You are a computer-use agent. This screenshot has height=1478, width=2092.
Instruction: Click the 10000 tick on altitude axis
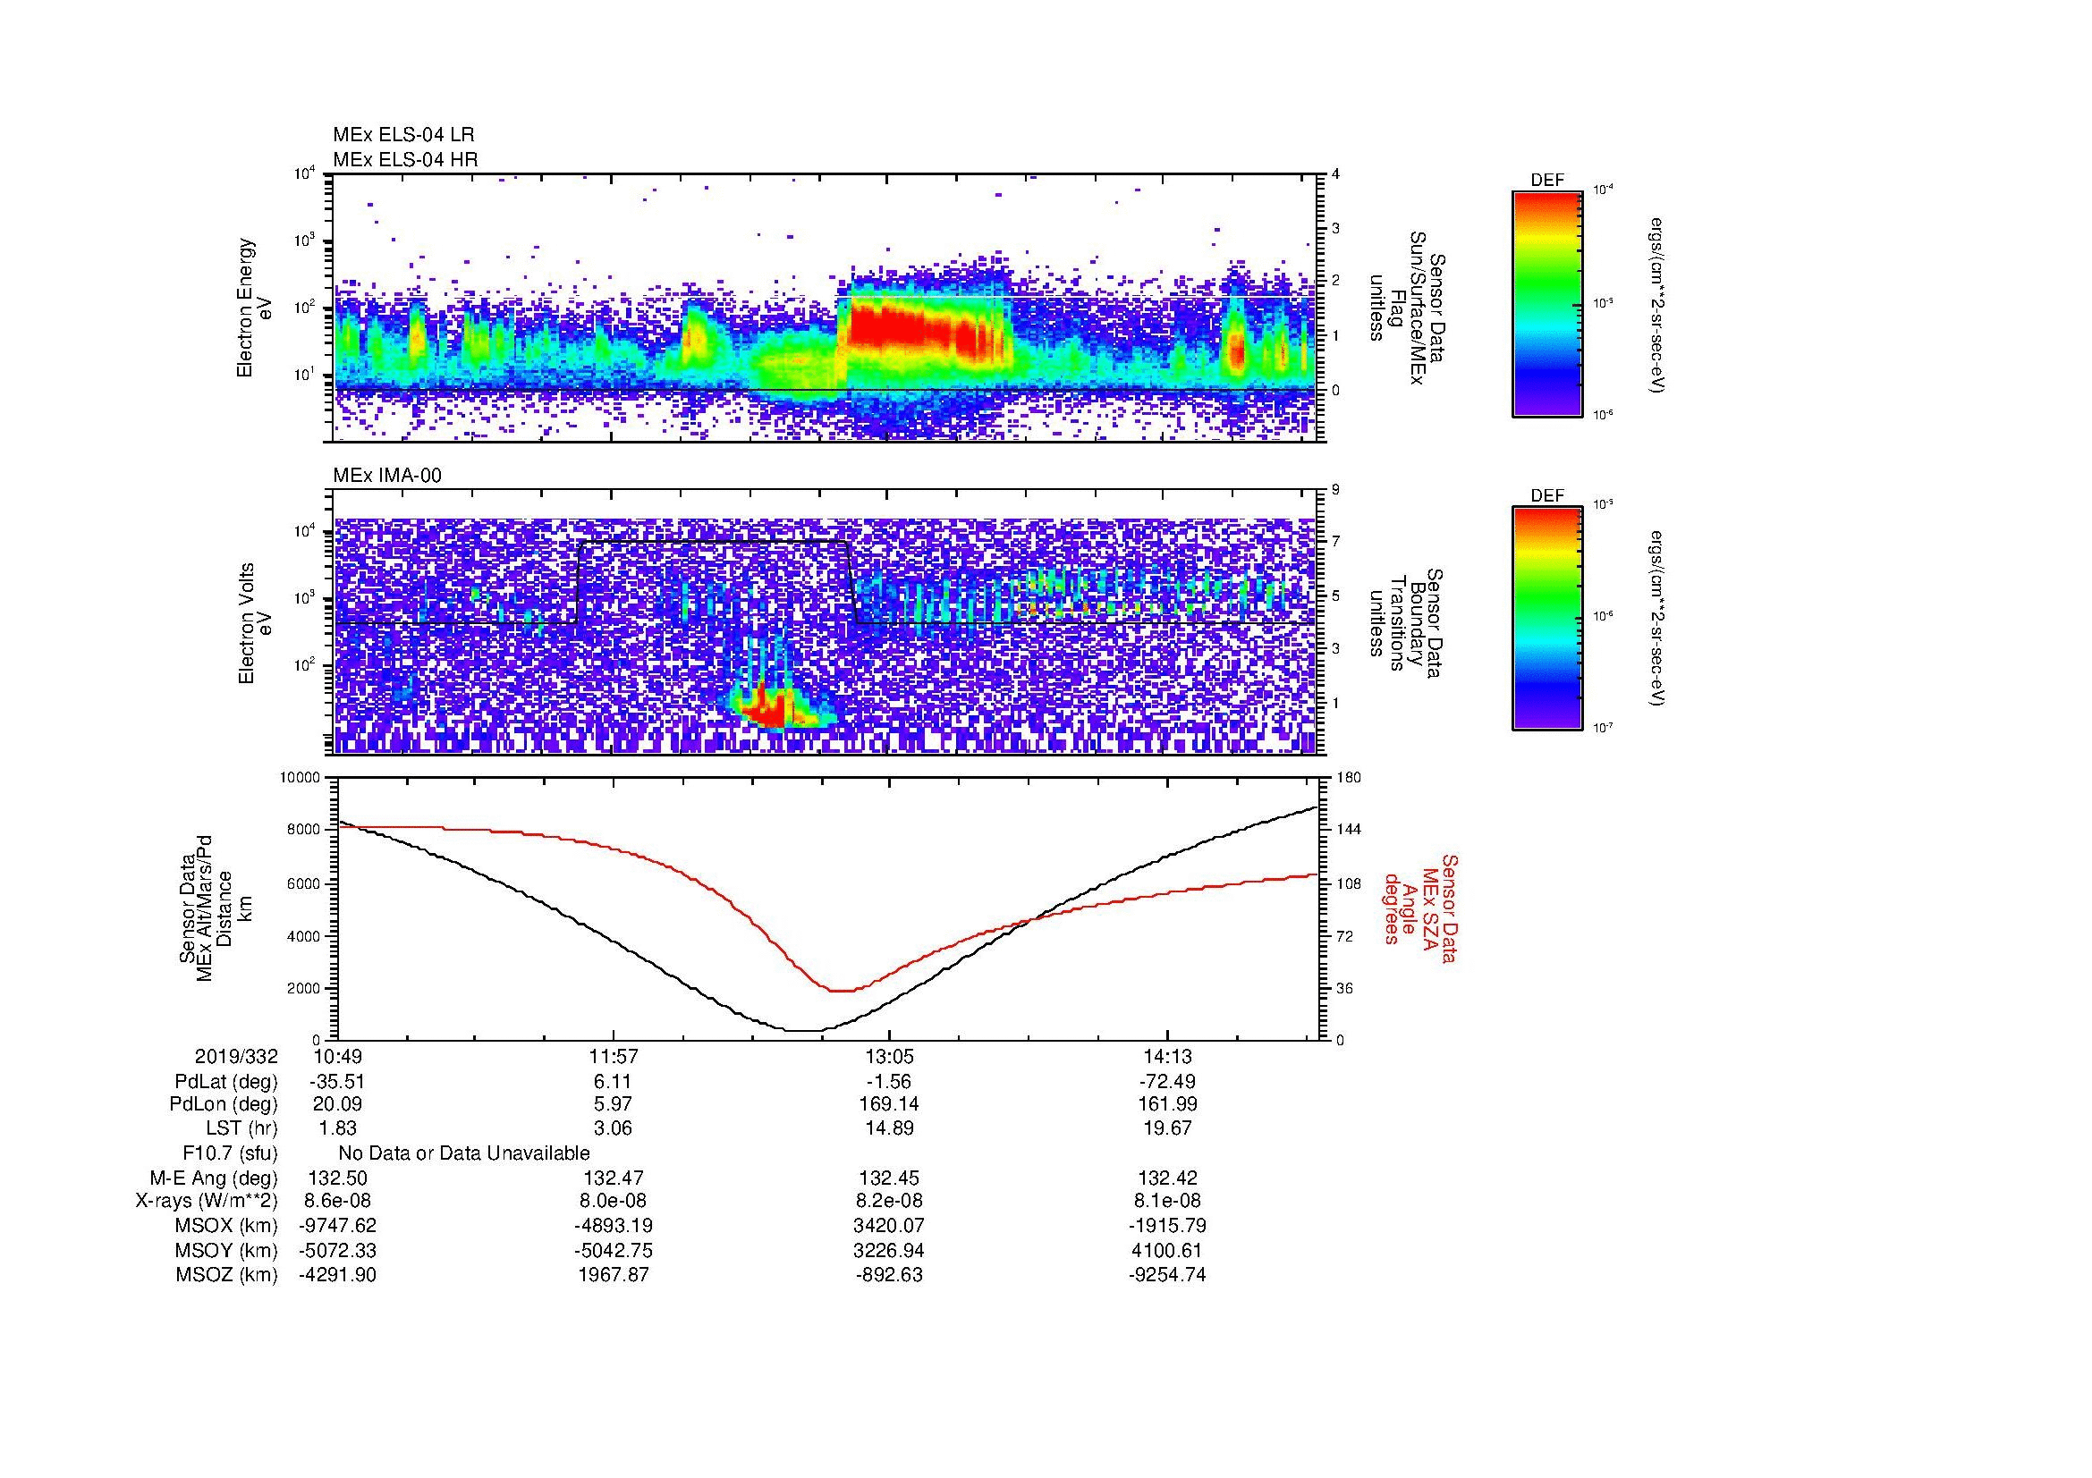coord(300,779)
